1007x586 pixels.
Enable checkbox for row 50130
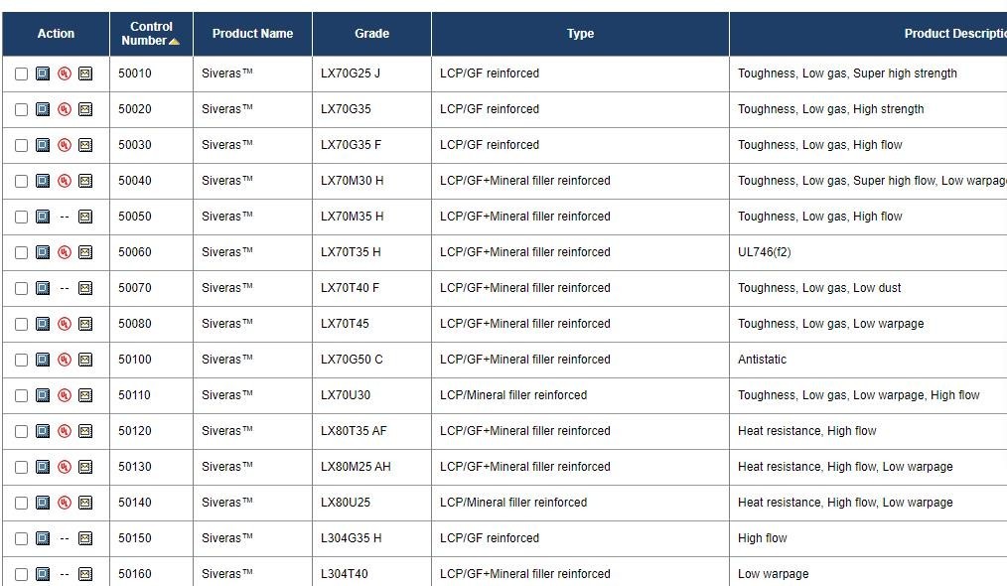click(x=21, y=467)
